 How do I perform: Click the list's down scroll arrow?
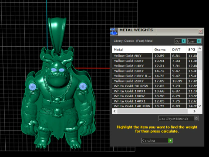pyautogui.click(x=200, y=106)
